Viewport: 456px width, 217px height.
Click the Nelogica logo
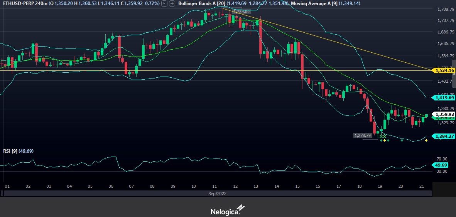pyautogui.click(x=228, y=210)
